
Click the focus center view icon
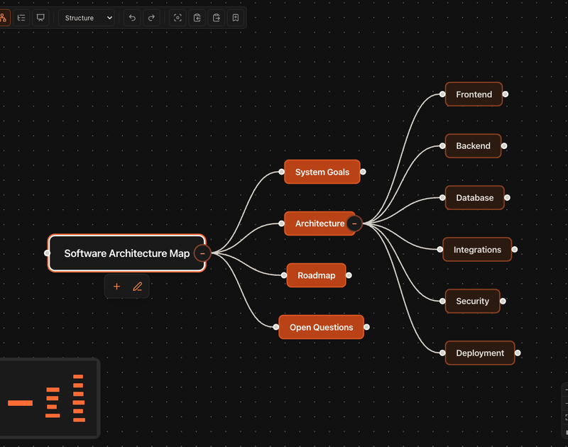tap(178, 18)
